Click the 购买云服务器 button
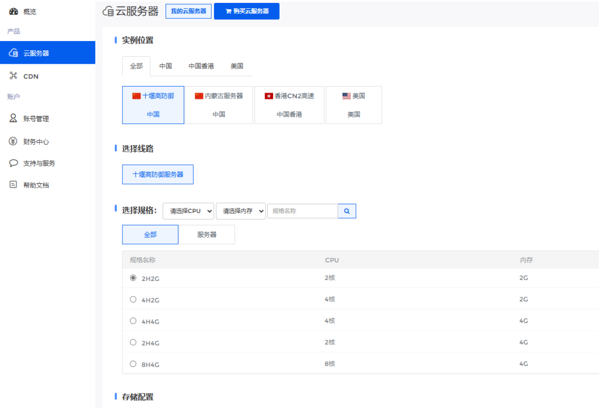 [x=246, y=11]
